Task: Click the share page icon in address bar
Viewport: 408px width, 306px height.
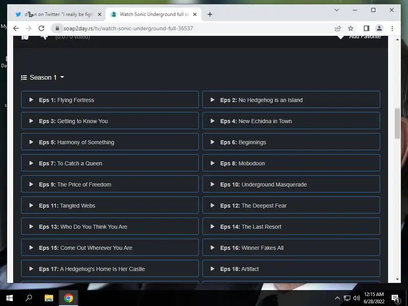Action: click(338, 28)
